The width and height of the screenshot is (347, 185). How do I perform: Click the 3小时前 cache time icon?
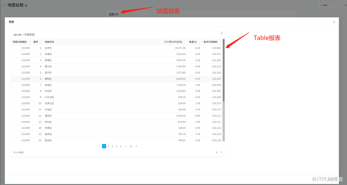pos(14,152)
